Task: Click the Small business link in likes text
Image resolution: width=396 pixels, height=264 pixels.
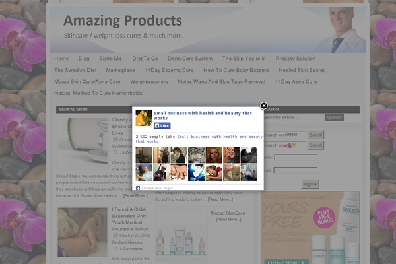Action: coord(199,139)
